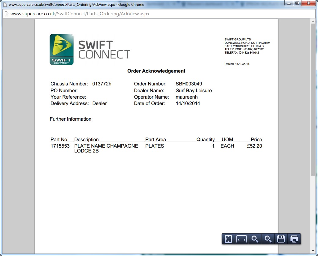
Task: Click the Further Information label
Action: 71,119
